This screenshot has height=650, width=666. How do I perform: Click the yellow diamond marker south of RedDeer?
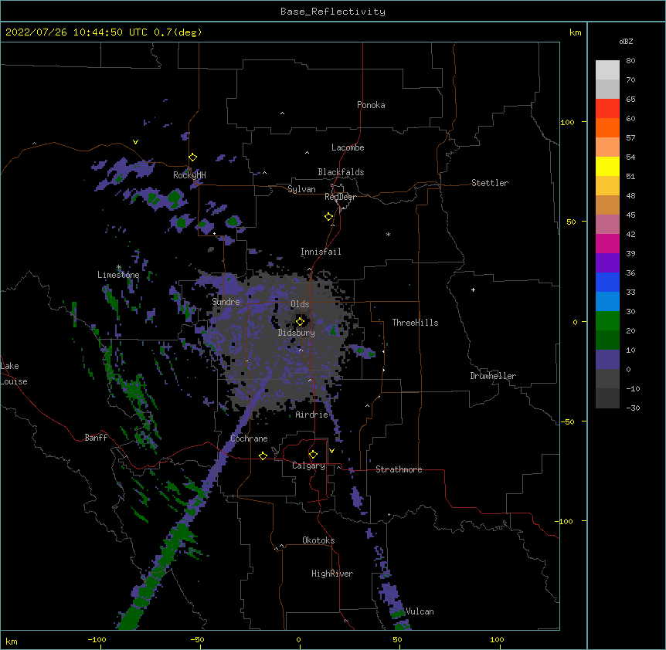pos(329,217)
